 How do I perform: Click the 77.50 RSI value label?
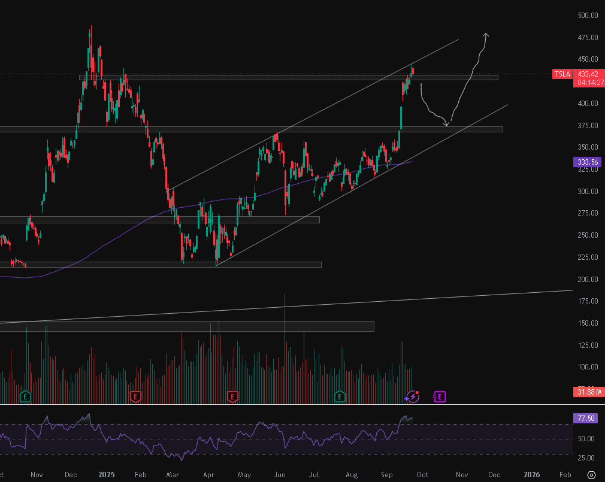(x=586, y=419)
